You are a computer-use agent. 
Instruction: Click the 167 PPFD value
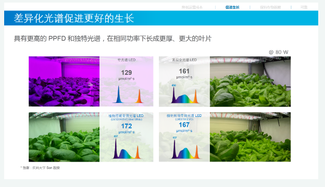point(184,125)
